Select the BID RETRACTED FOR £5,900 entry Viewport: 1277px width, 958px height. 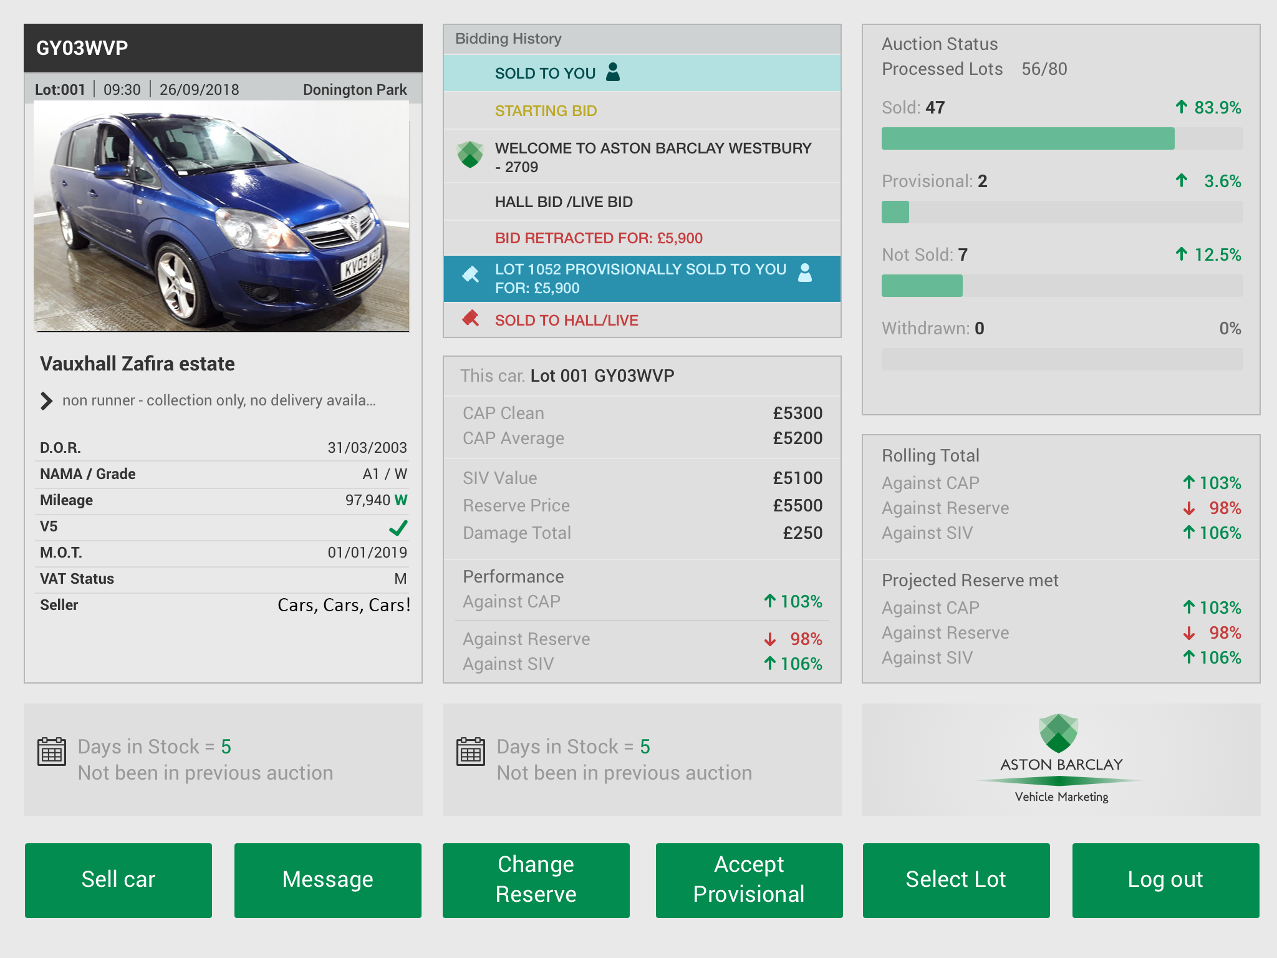click(598, 238)
